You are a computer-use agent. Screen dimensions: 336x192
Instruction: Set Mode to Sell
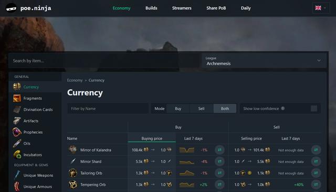(201, 109)
